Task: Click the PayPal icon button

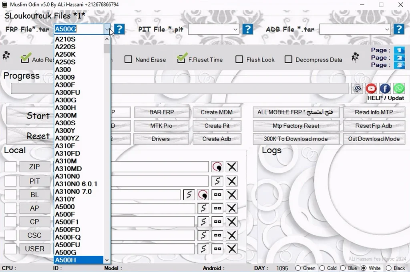Action: coord(357,89)
